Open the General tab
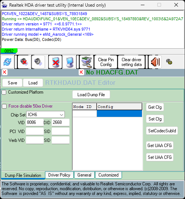Viewport: 185px width, 199px height. [84, 175]
